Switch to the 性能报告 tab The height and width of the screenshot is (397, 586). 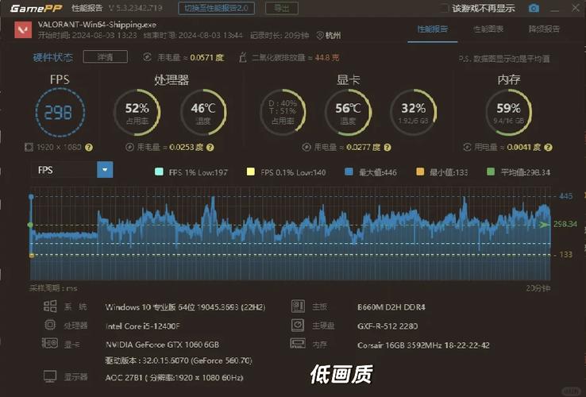pos(433,29)
